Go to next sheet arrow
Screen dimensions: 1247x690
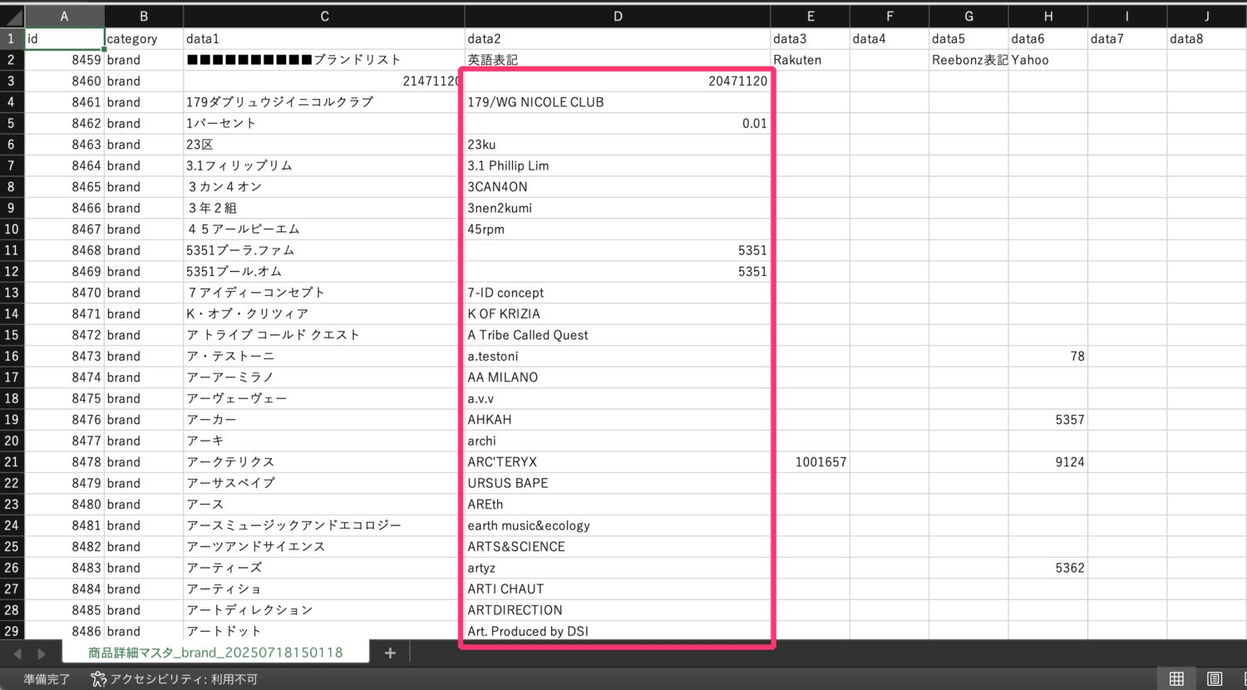pyautogui.click(x=41, y=653)
